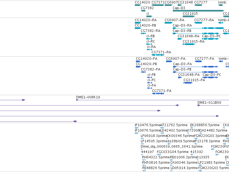Click EST IP13178.3prime
Image resolution: width=229 pixels, height=172 pixels.
click(x=195, y=144)
